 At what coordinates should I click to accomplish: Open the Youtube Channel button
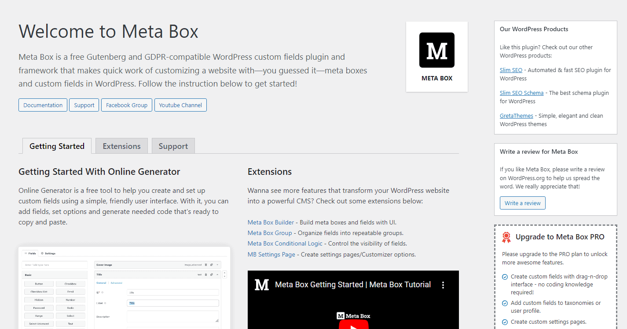point(180,105)
